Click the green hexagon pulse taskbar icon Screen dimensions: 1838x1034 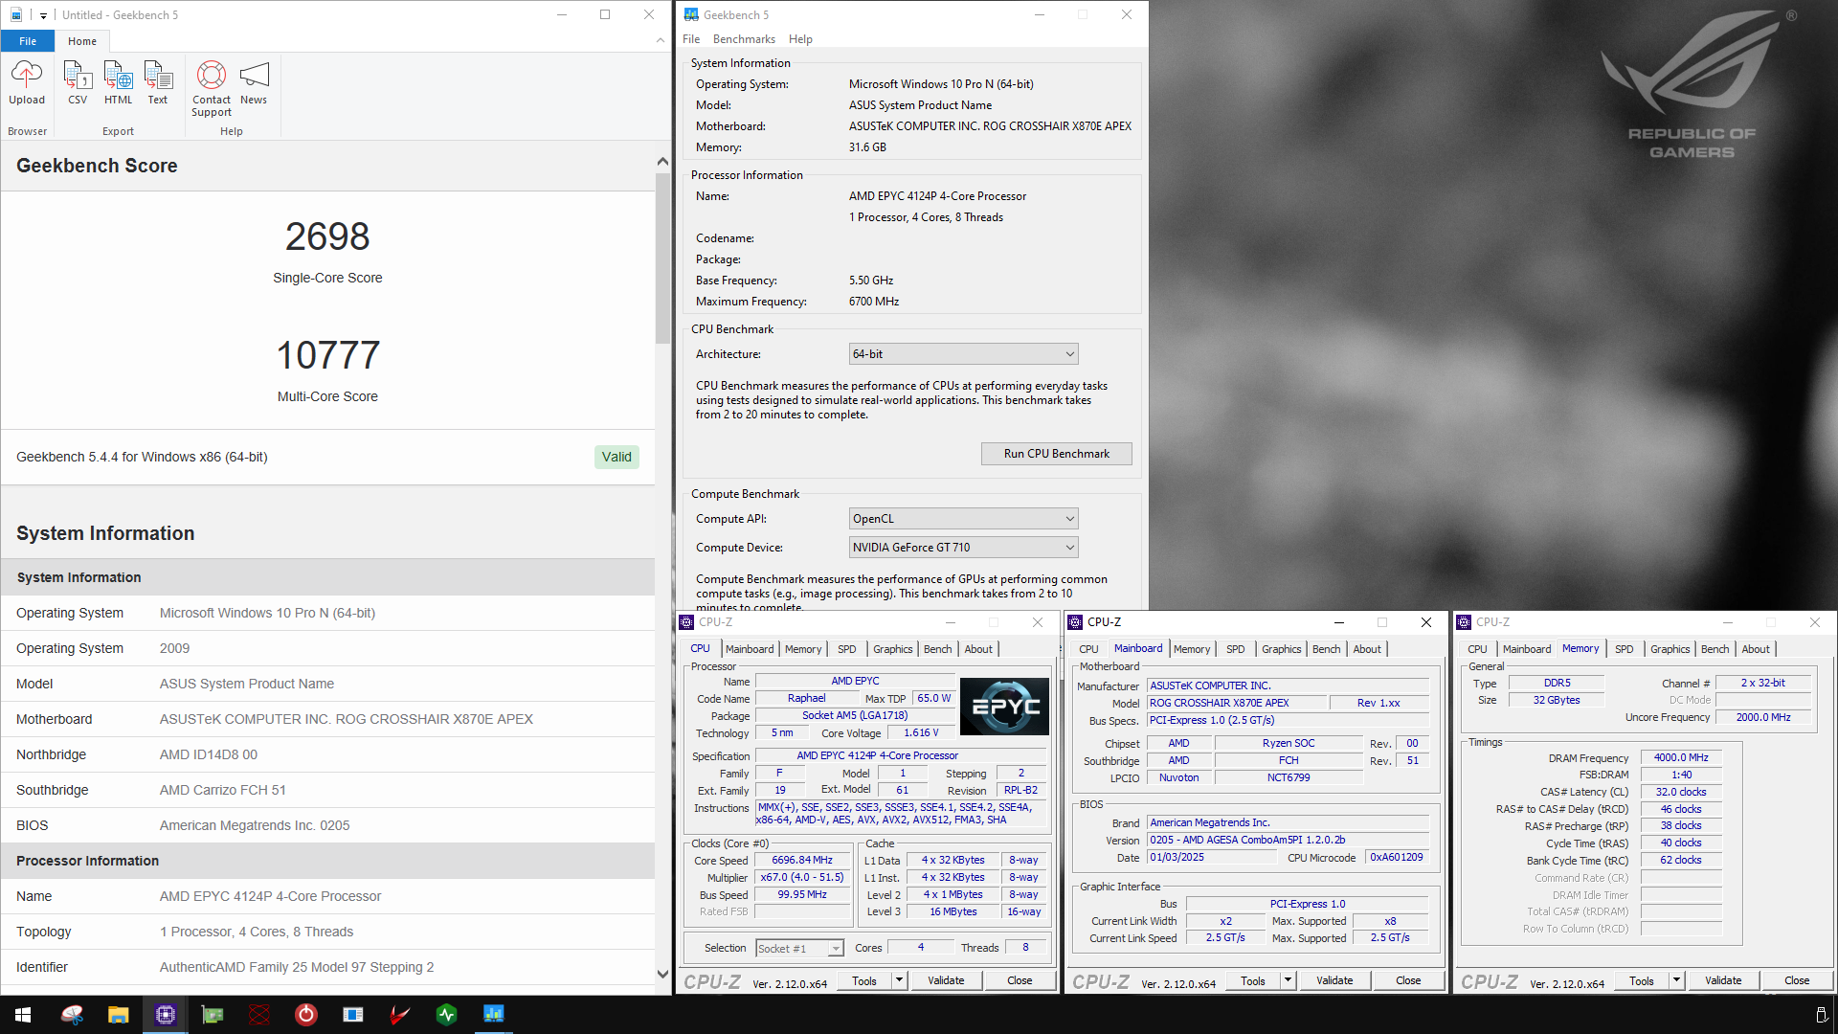(x=447, y=1015)
